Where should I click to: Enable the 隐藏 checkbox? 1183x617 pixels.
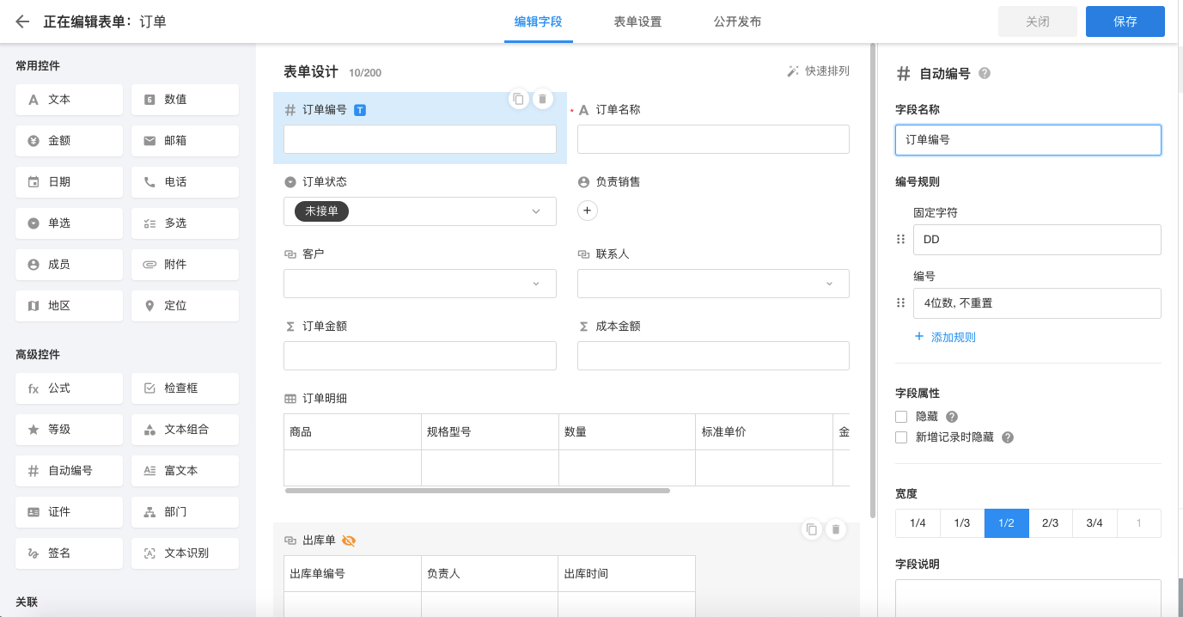(901, 417)
